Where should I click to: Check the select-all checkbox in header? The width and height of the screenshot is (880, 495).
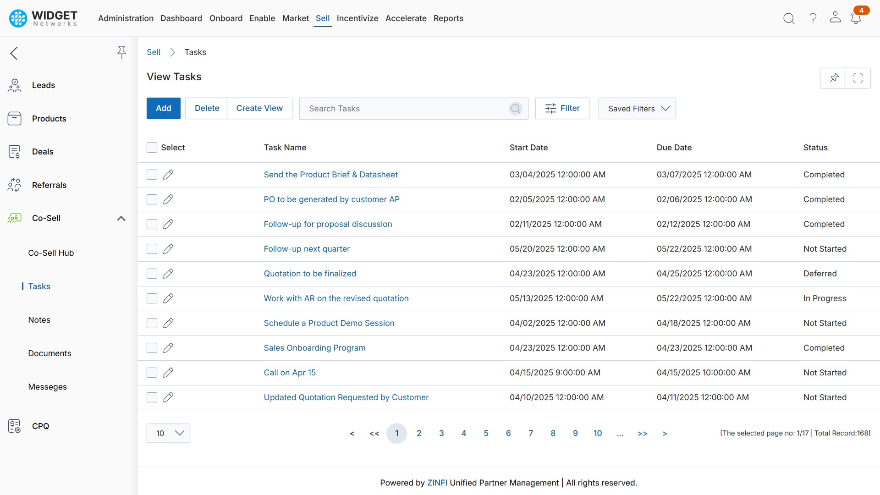(x=152, y=147)
